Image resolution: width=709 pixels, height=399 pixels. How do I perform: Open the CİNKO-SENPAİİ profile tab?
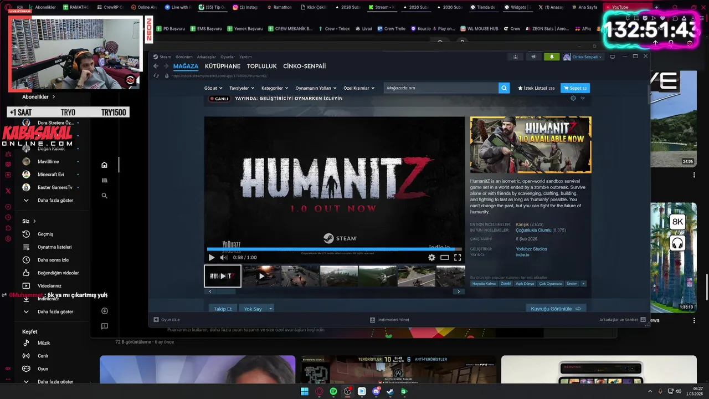[x=305, y=66]
